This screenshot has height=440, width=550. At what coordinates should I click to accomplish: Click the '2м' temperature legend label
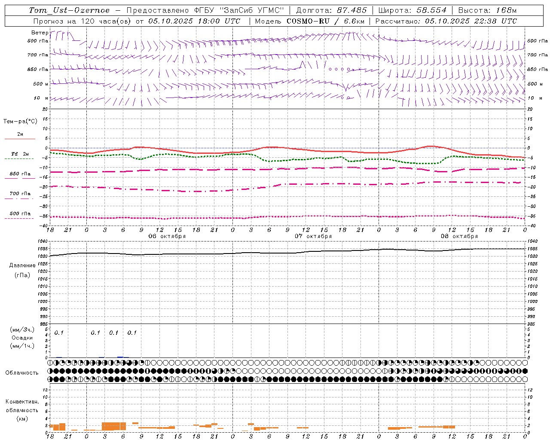pyautogui.click(x=20, y=134)
